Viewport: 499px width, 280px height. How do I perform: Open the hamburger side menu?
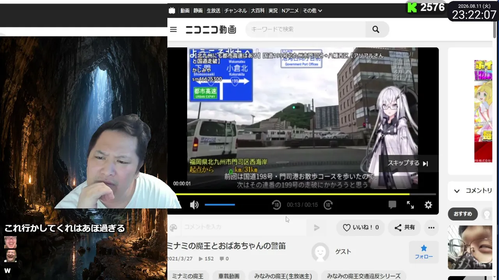tap(173, 30)
